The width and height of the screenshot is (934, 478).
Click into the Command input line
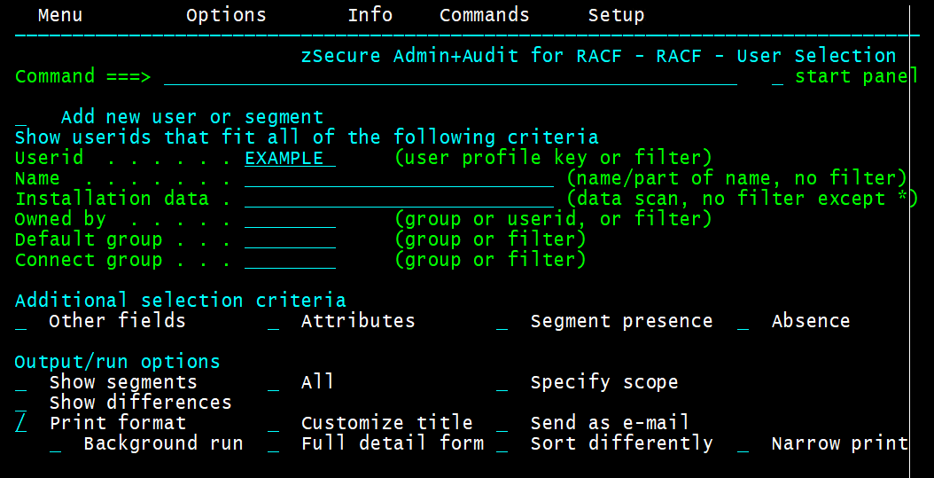(x=450, y=77)
